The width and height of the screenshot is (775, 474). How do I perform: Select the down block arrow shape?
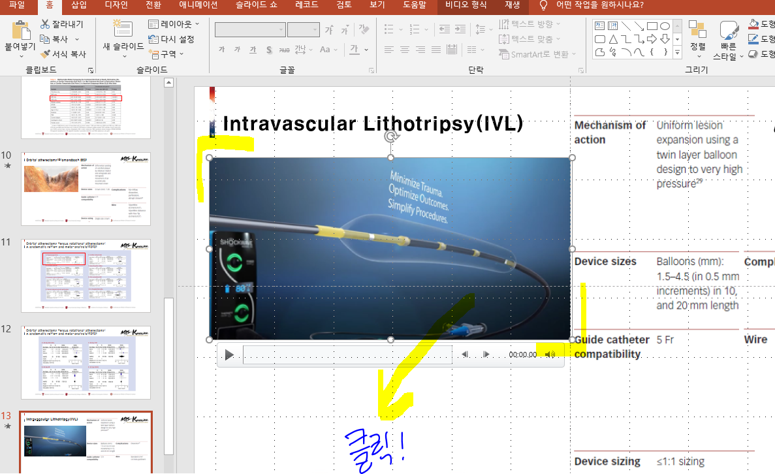[665, 39]
